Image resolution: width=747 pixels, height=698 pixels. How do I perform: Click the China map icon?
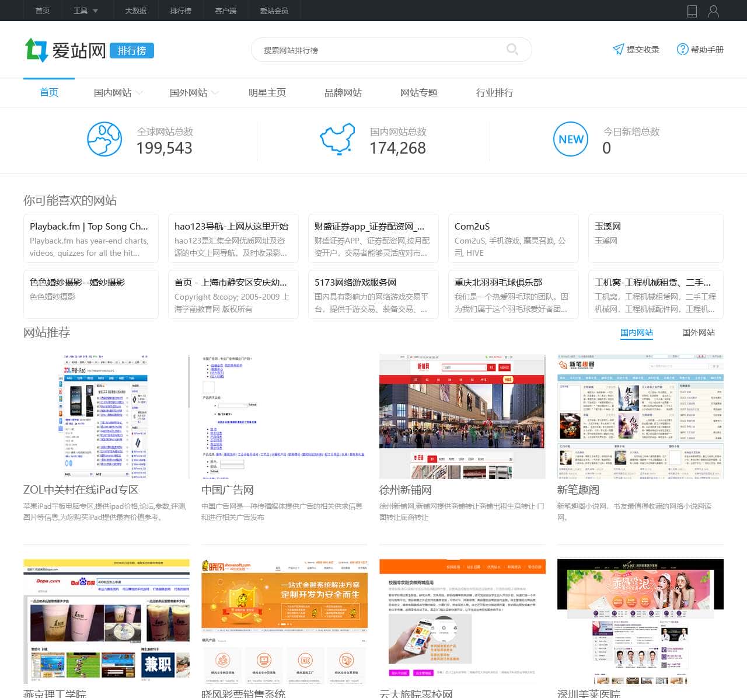click(337, 139)
